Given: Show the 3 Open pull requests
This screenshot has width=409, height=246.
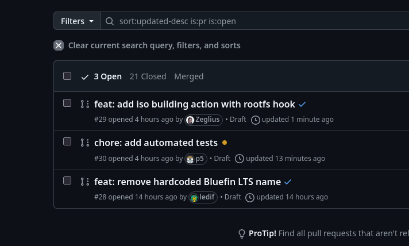Looking at the screenshot, I should 102,76.
